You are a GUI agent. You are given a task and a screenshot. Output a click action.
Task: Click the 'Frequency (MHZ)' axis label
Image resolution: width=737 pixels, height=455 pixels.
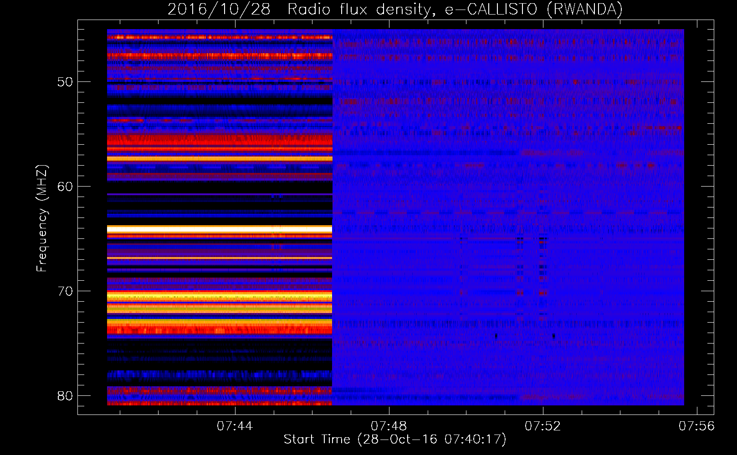click(x=41, y=218)
